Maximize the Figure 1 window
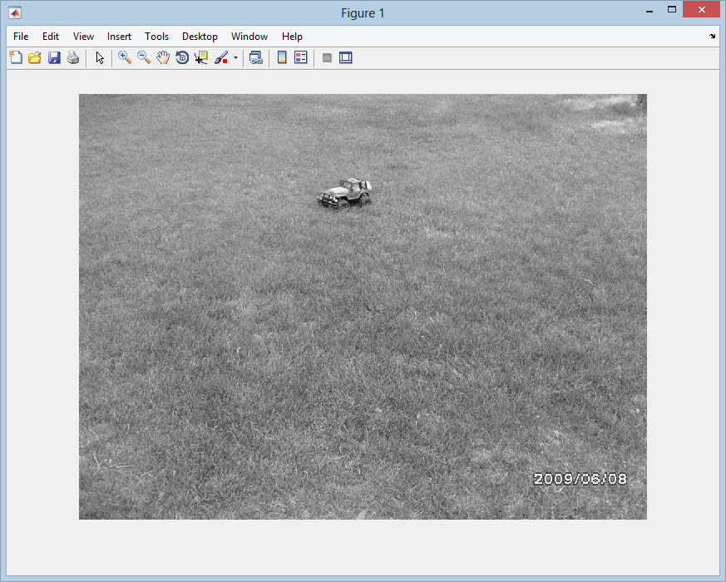 (672, 10)
